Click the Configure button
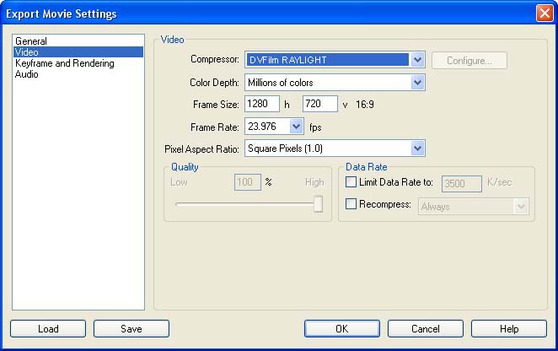558x351 pixels. pos(469,61)
